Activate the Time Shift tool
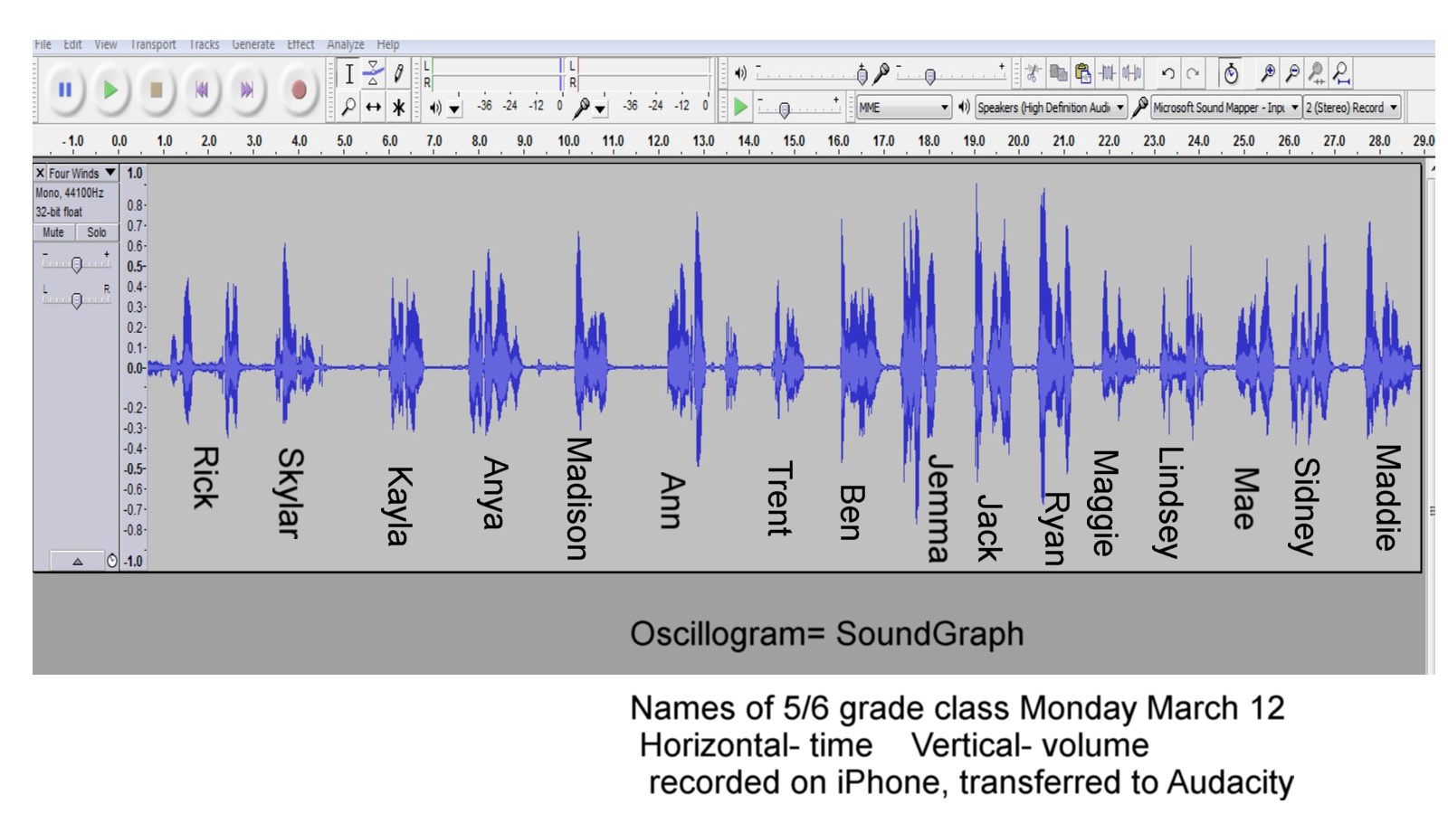This screenshot has height=814, width=1448. (373, 108)
